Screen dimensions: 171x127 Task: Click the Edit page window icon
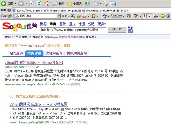click(x=113, y=4)
